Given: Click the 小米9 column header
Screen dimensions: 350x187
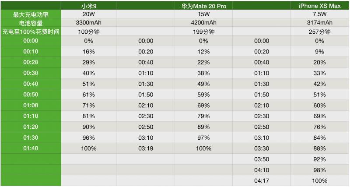Looking at the screenshot, I should point(88,5).
